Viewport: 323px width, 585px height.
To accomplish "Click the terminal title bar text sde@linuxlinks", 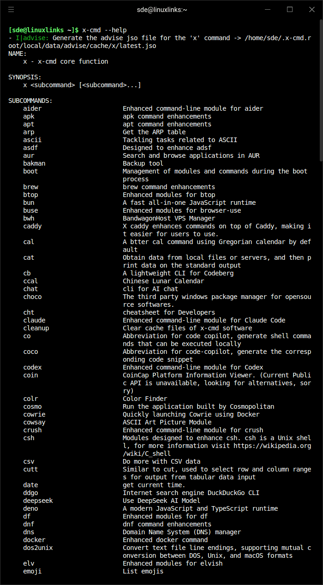I will [x=161, y=9].
